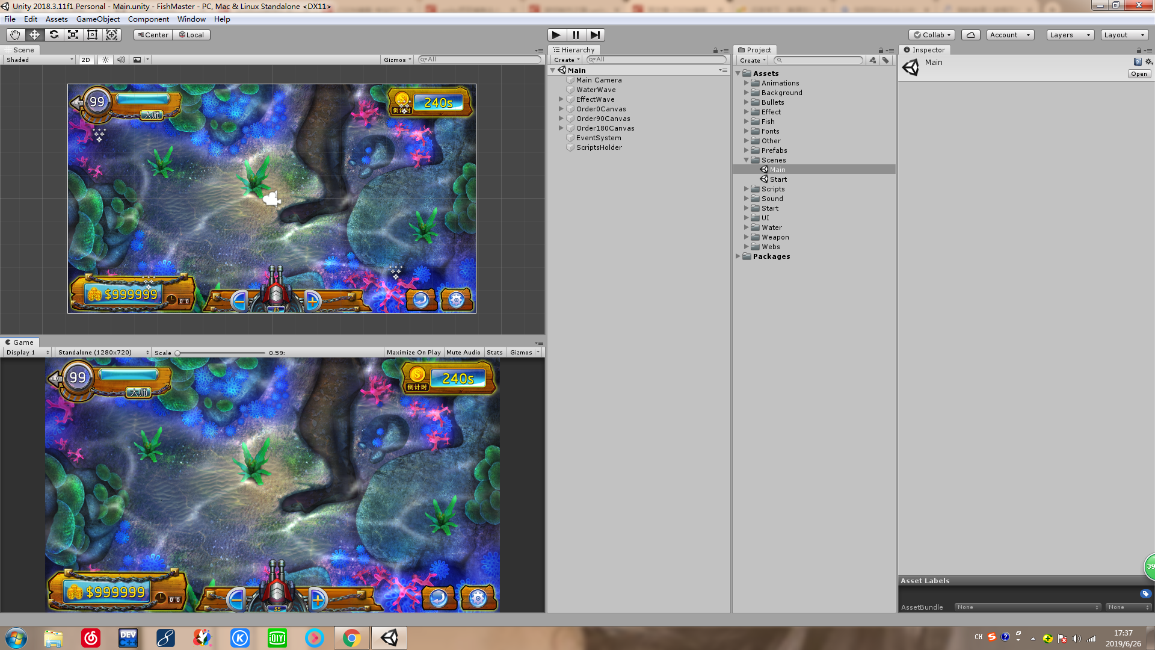Expand the Fish folder in Assets

pos(747,122)
